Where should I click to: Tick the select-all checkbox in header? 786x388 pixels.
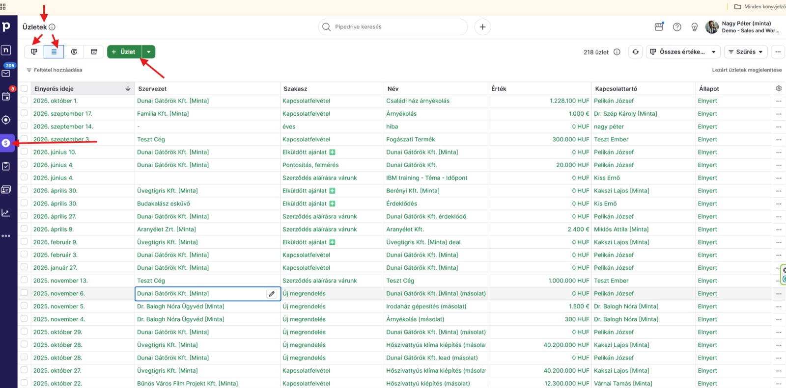(x=24, y=88)
